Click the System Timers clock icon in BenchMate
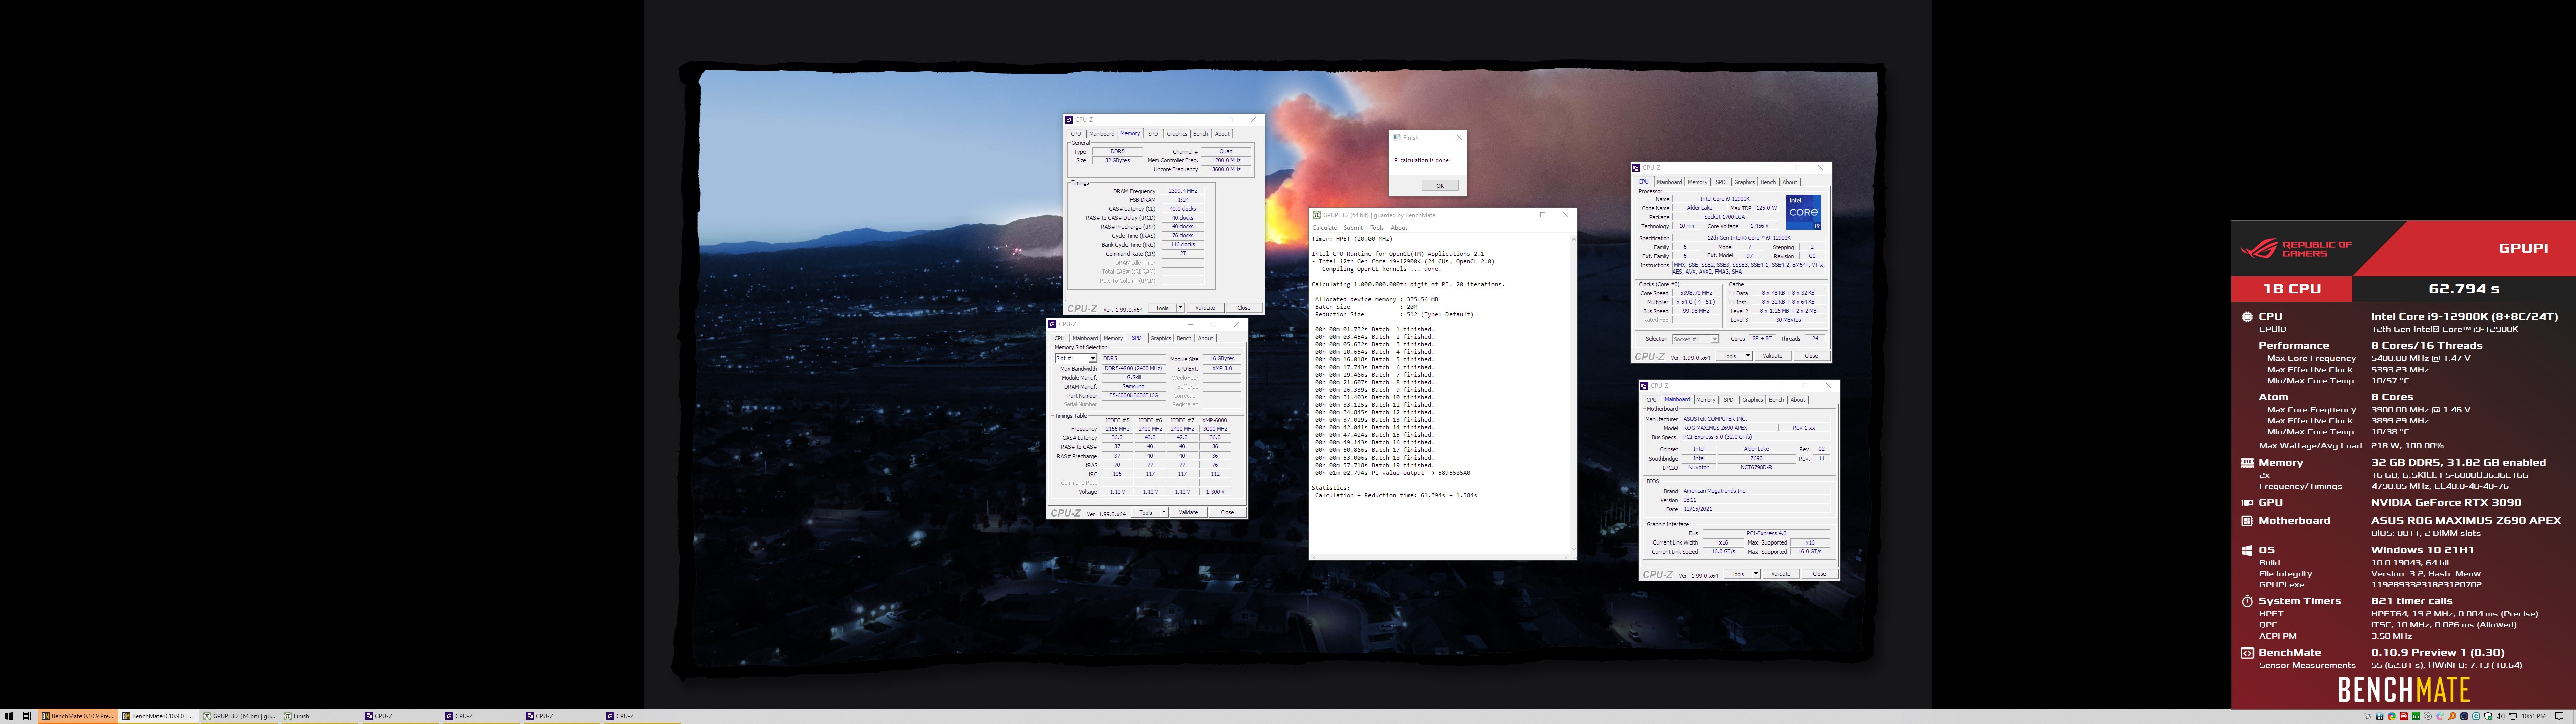 [2247, 601]
